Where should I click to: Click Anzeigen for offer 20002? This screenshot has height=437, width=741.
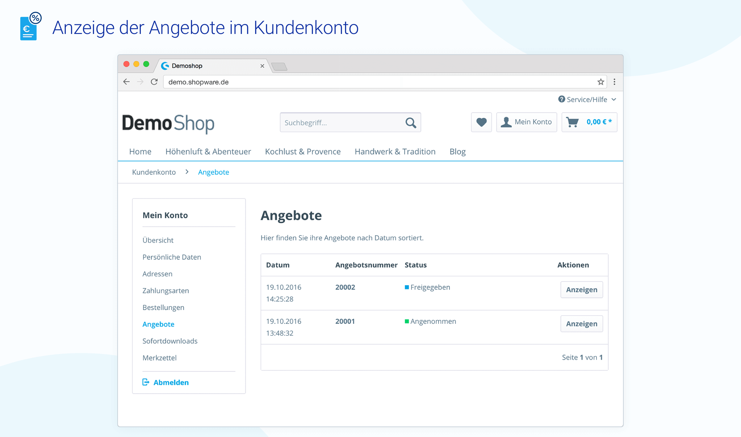pyautogui.click(x=582, y=289)
